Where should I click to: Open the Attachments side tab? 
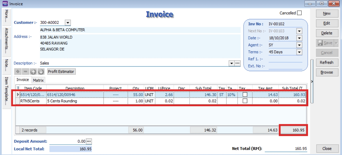point(6,41)
